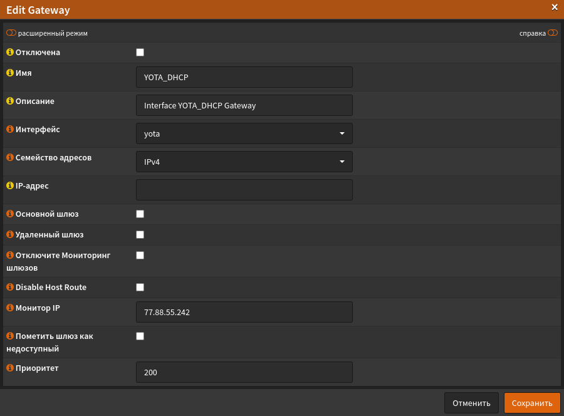Click the info icon beside Отключите Мониторинг шлюзов
Image resolution: width=564 pixels, height=416 pixels.
click(x=10, y=255)
